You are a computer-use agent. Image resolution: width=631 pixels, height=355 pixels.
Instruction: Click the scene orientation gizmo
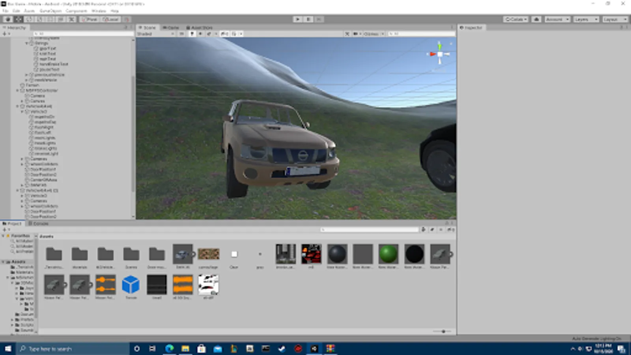click(x=440, y=54)
